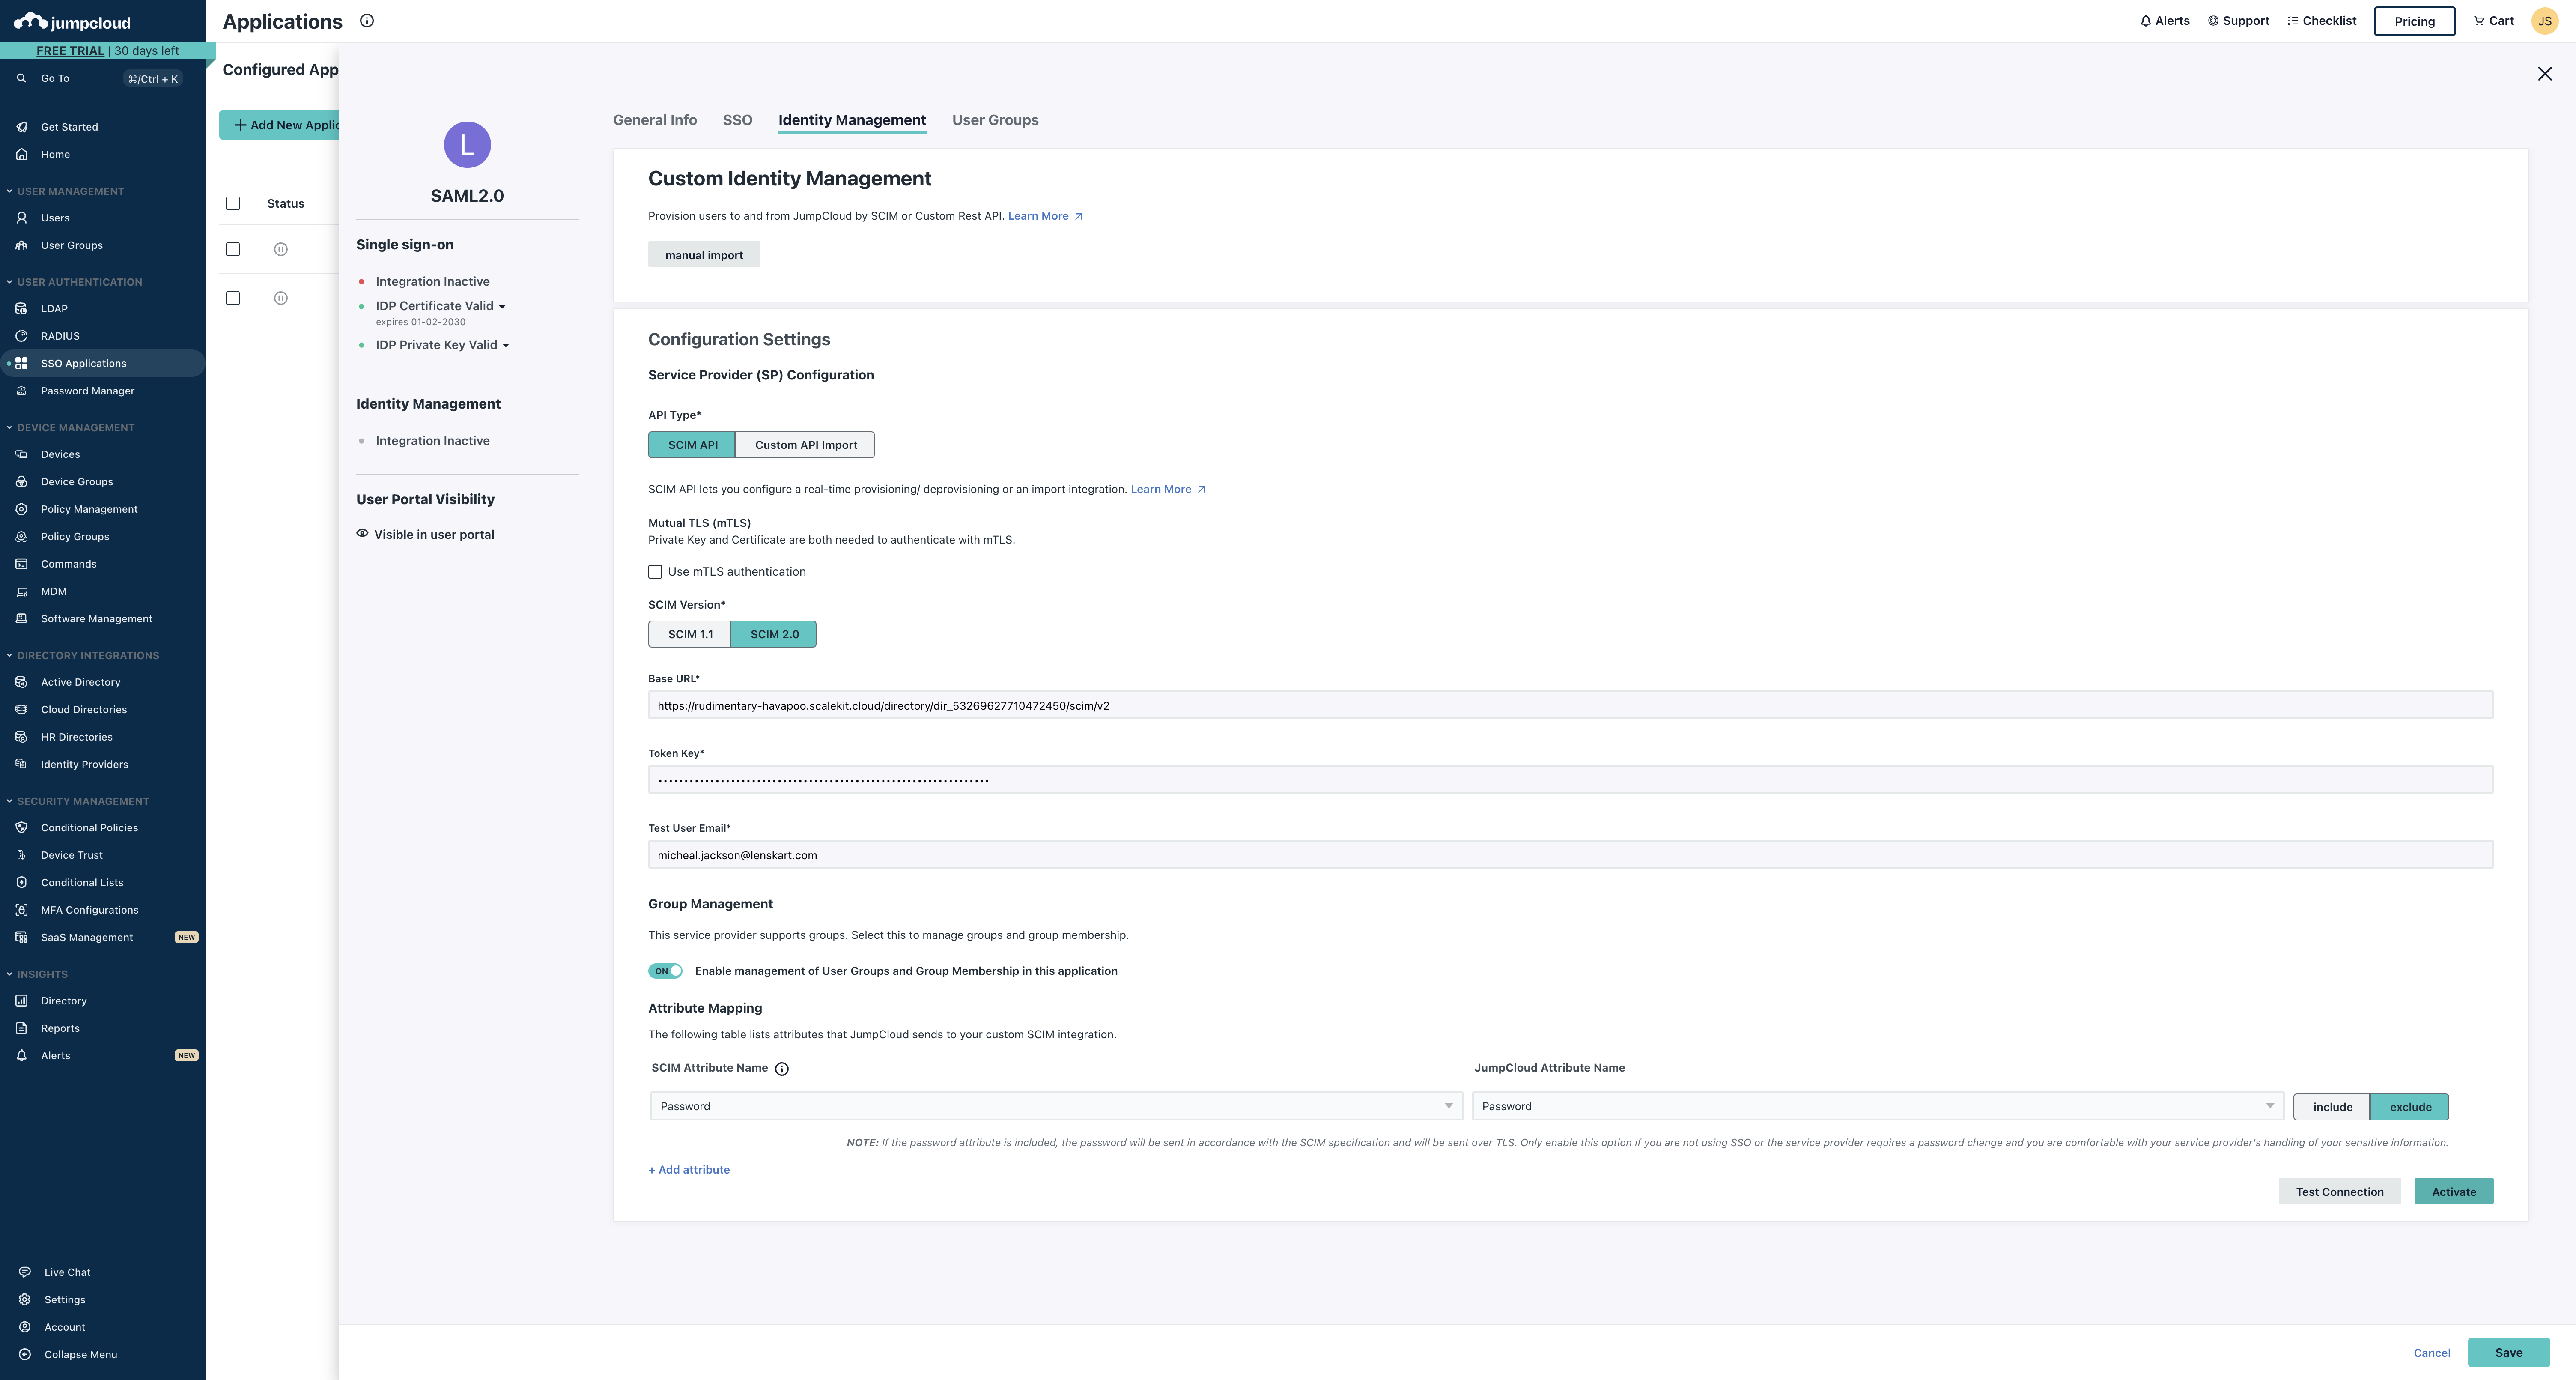The image size is (2576, 1380).
Task: Toggle off group management ON switch
Action: [x=665, y=971]
